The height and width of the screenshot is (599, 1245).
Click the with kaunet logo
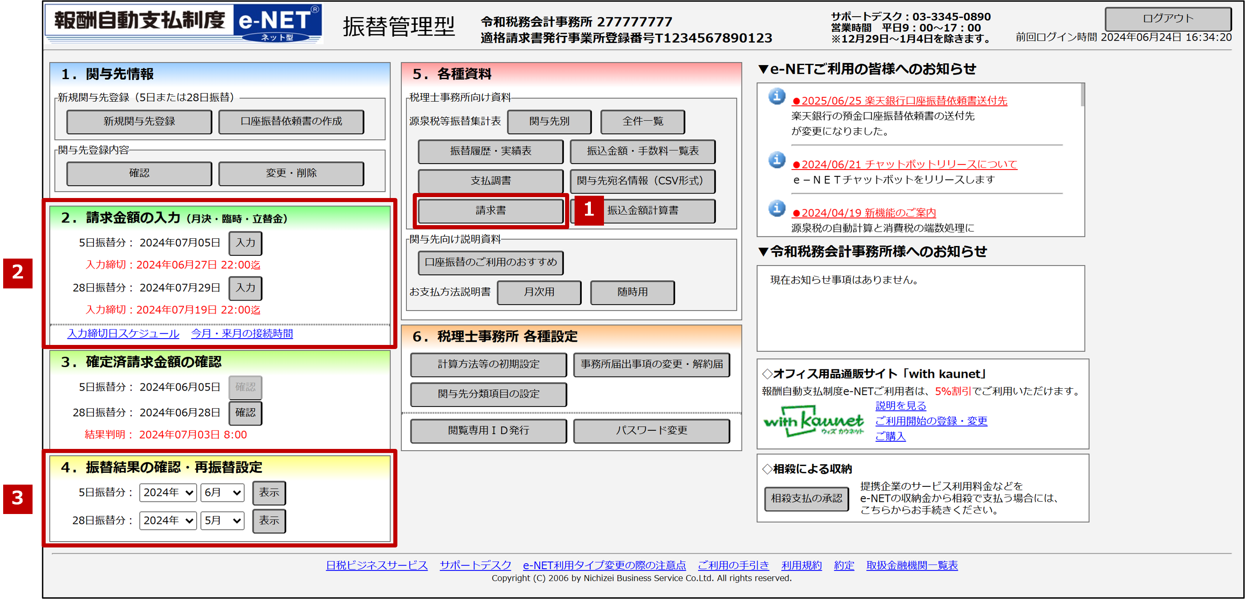click(x=813, y=422)
